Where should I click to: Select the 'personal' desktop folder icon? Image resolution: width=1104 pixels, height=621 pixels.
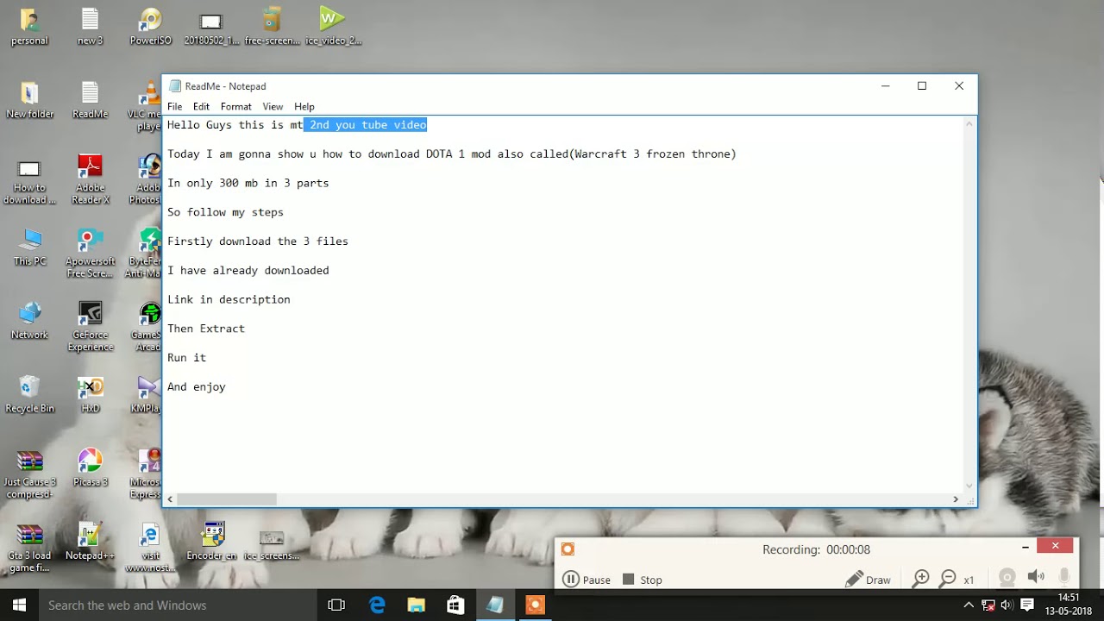pyautogui.click(x=29, y=27)
